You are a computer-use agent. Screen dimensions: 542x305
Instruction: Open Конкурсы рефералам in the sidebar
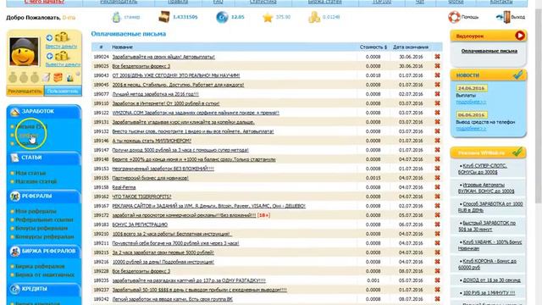click(45, 237)
